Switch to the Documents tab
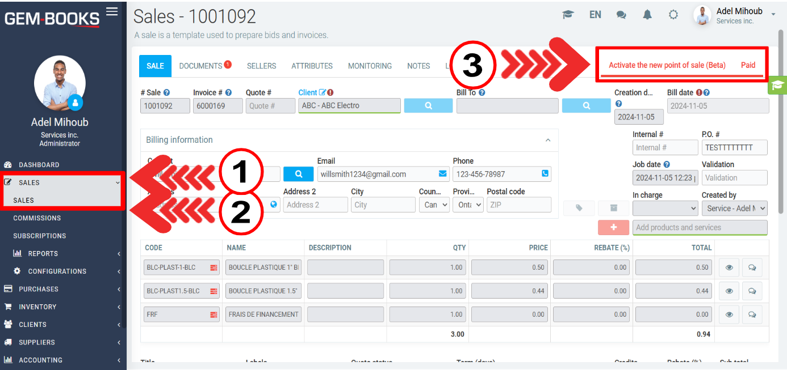 coord(200,66)
